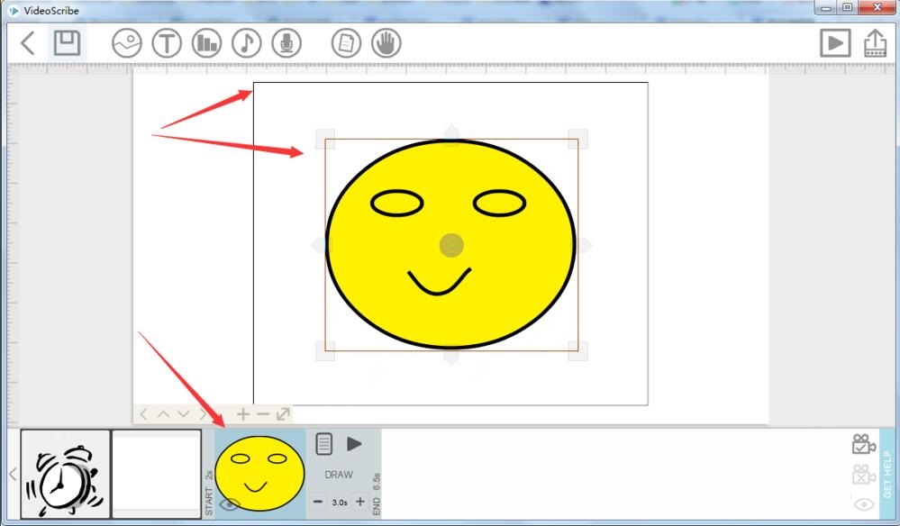Click the DRAW animation label
Screen dimensions: 900x526
point(339,475)
